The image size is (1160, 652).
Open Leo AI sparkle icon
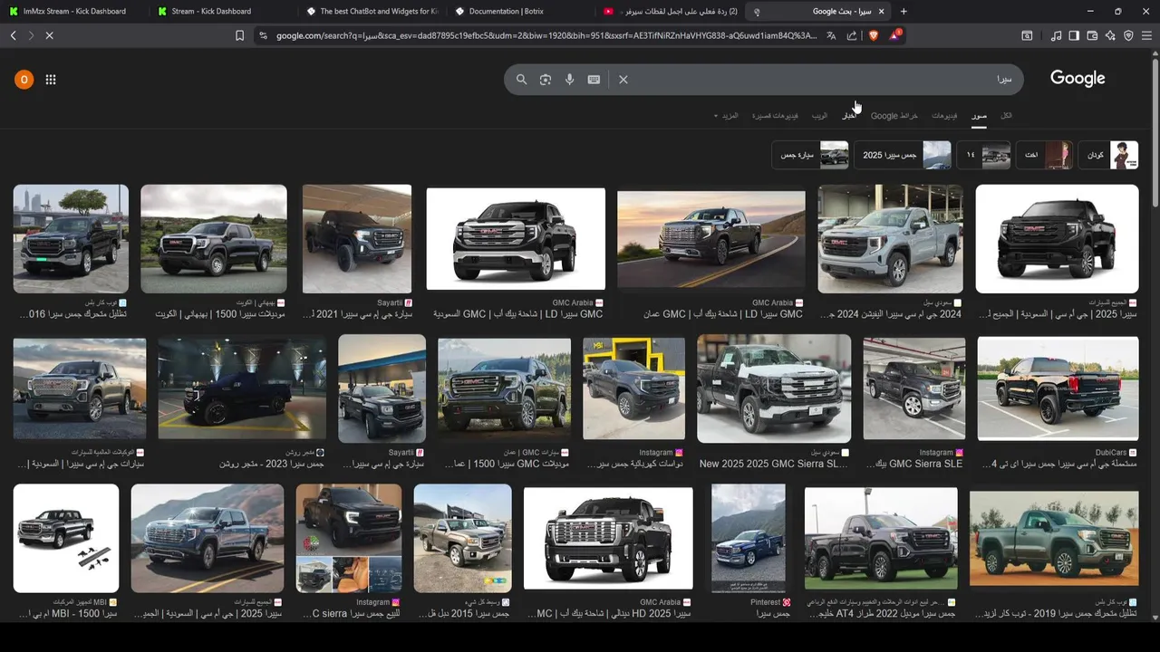click(1110, 35)
